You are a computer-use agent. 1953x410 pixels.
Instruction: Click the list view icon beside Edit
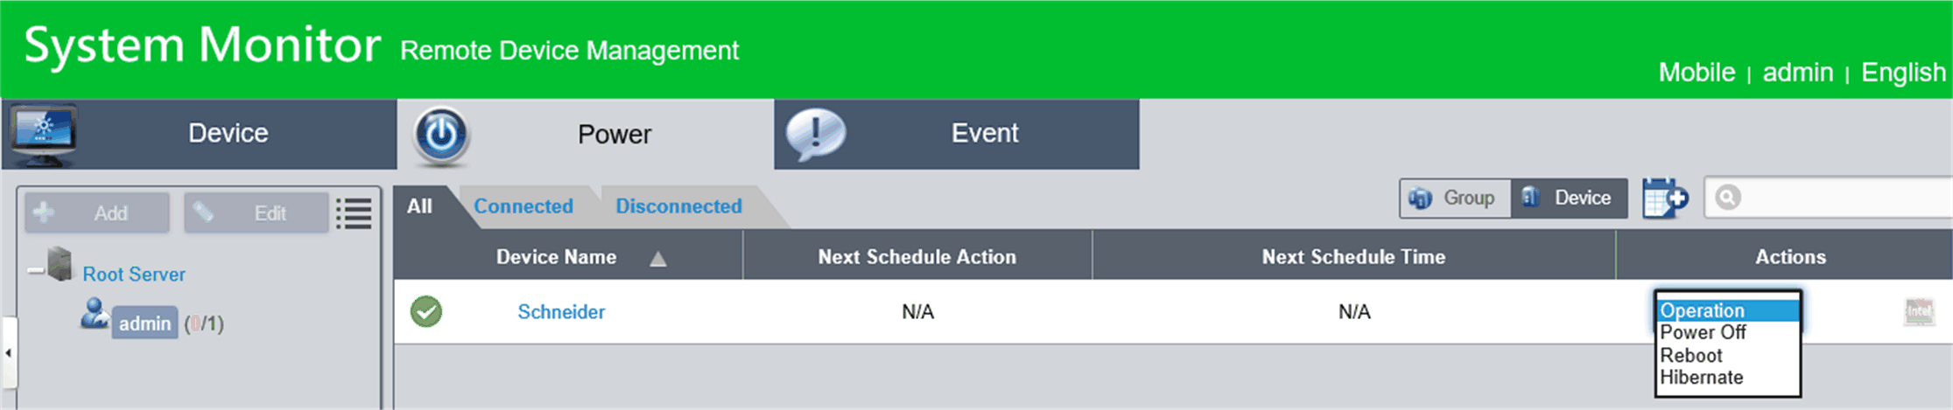pos(355,212)
